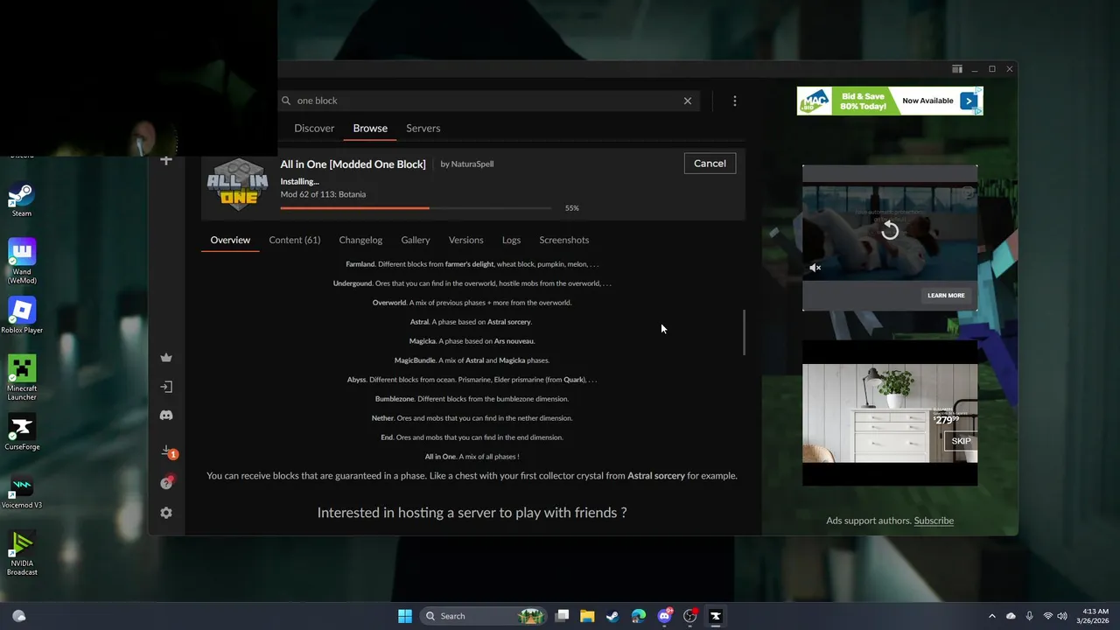Image resolution: width=1120 pixels, height=630 pixels.
Task: Open Voicemod V3 desktop shortcut
Action: coord(22,492)
